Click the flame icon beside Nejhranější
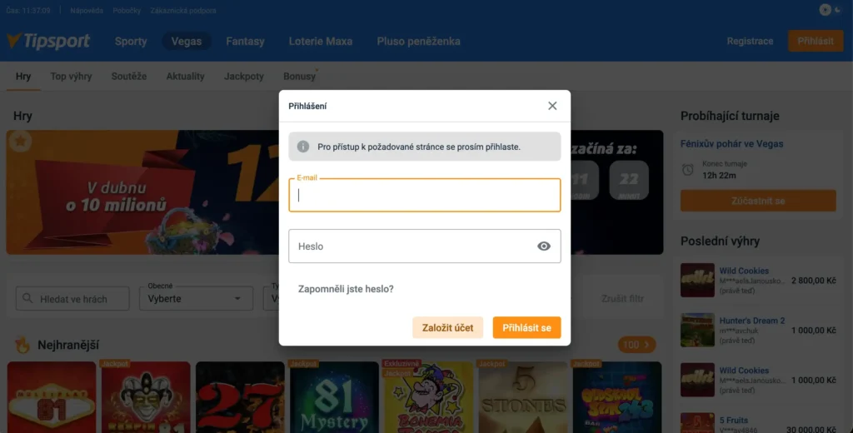 coord(22,345)
